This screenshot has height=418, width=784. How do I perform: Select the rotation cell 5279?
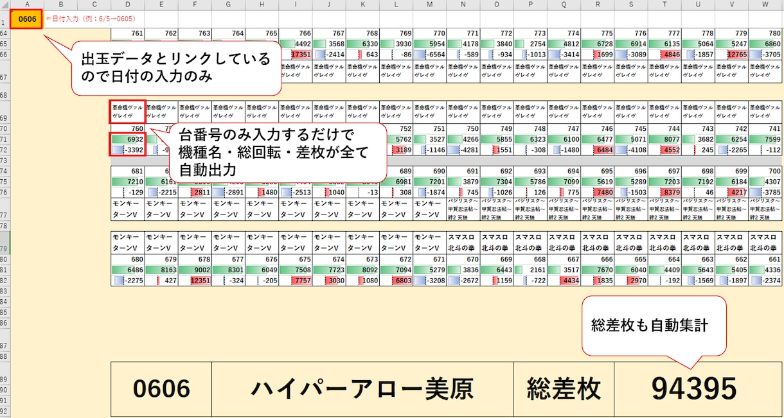[x=430, y=270]
